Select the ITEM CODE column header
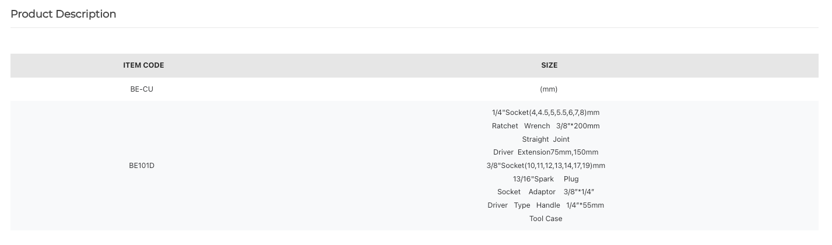This screenshot has height=245, width=832. click(143, 65)
